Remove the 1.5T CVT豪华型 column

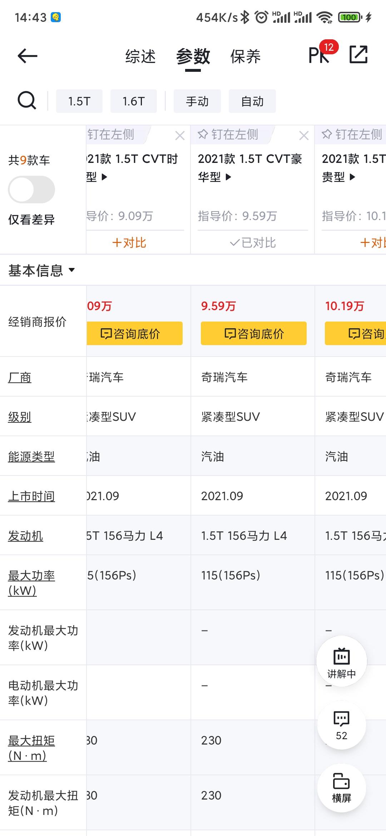pyautogui.click(x=304, y=135)
